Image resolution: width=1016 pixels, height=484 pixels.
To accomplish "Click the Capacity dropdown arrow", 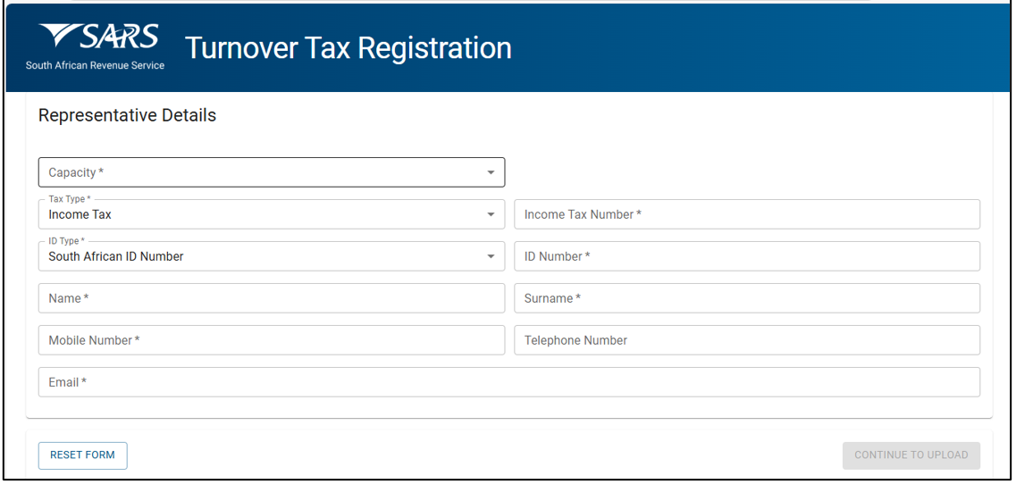I will coord(491,173).
